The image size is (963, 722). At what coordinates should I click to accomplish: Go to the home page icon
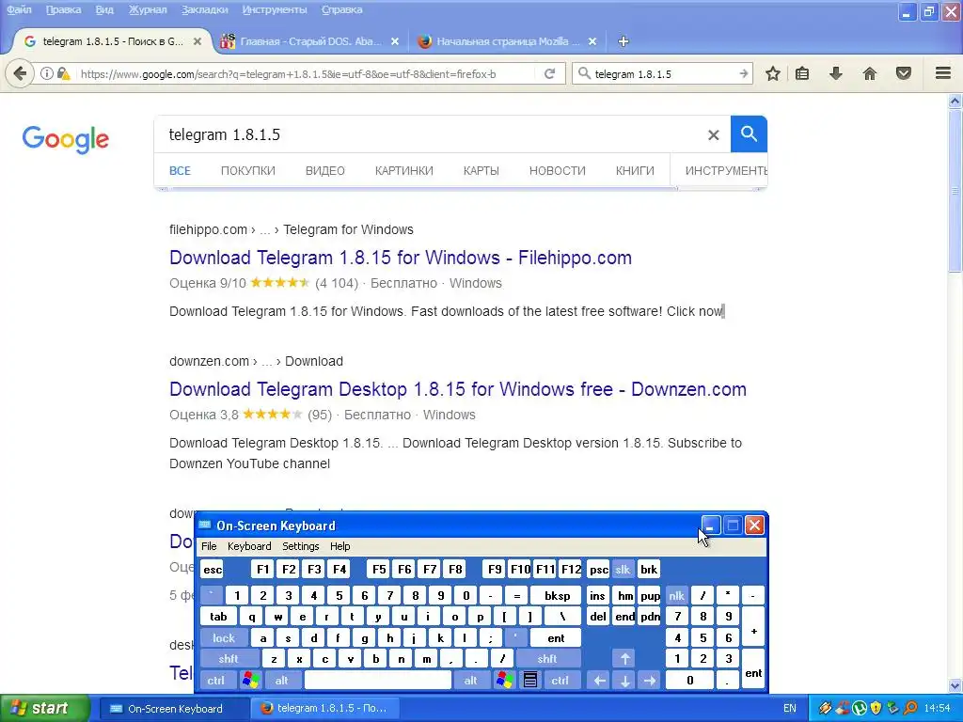[870, 73]
